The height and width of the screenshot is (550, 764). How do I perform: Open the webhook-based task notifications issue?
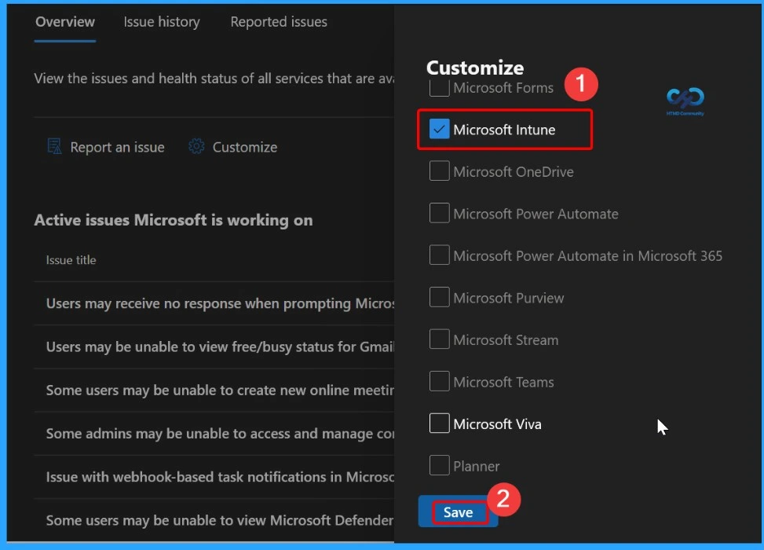pos(220,477)
